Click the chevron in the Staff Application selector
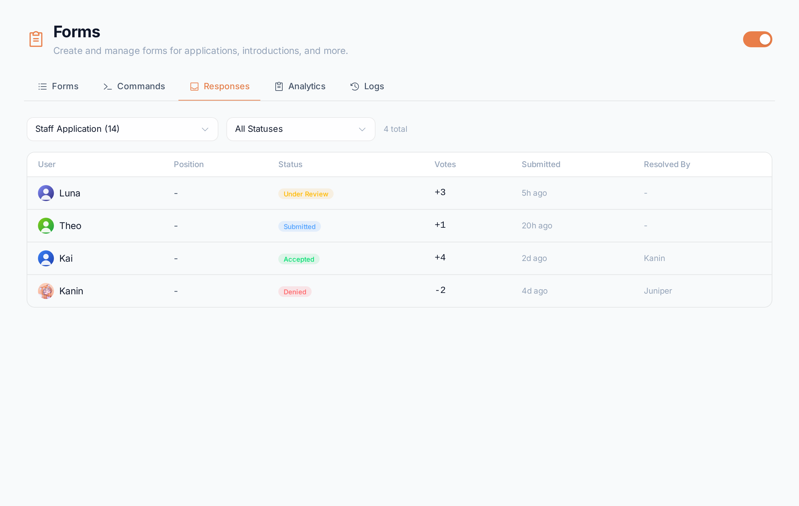 (x=205, y=129)
